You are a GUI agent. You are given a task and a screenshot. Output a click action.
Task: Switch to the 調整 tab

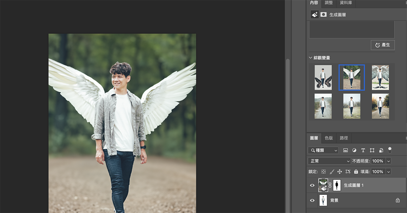[x=329, y=3]
